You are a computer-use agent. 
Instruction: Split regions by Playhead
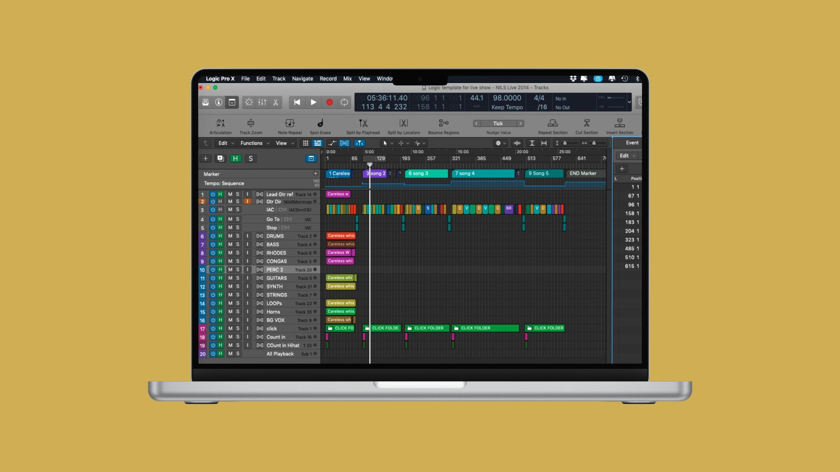[x=363, y=123]
